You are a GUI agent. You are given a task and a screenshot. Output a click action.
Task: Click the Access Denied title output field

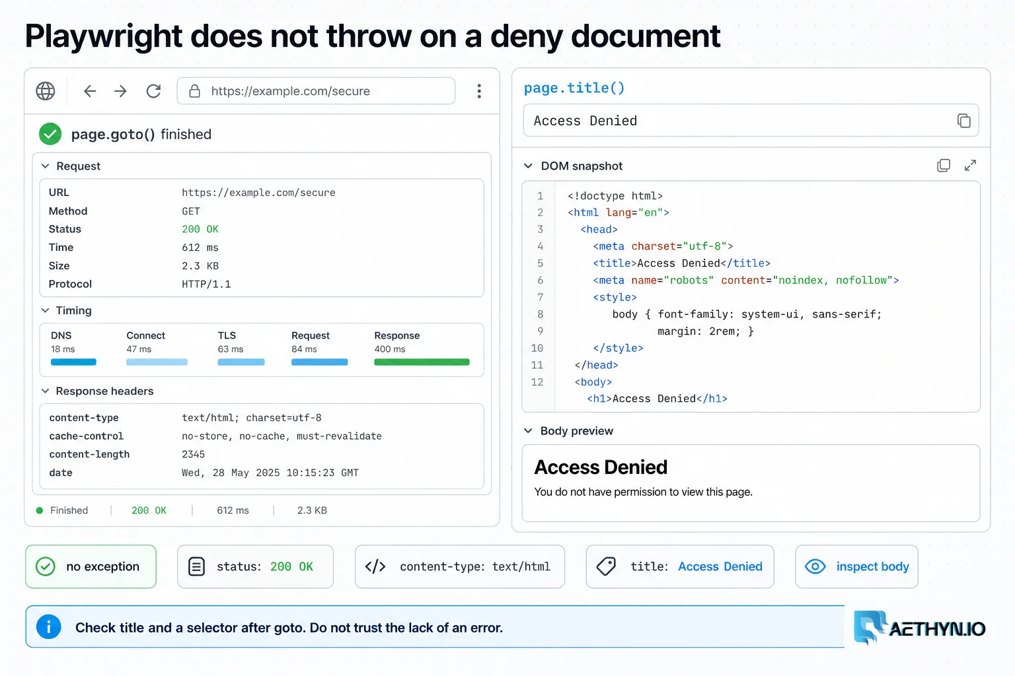751,121
